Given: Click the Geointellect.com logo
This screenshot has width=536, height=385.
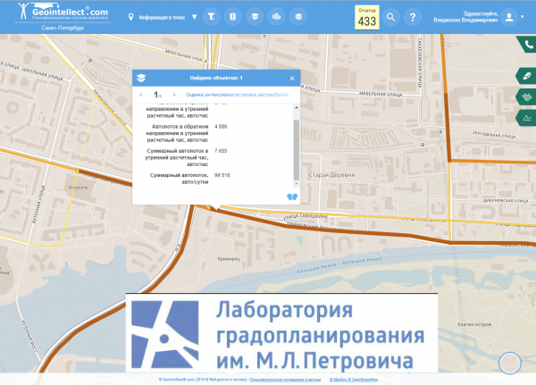Looking at the screenshot, I should pyautogui.click(x=63, y=13).
